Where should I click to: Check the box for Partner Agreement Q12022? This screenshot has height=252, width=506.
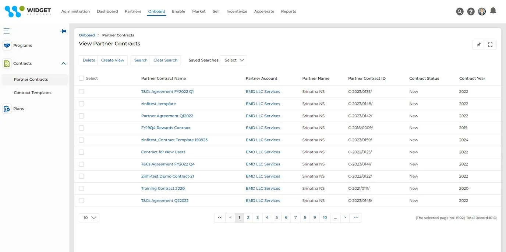pos(81,116)
